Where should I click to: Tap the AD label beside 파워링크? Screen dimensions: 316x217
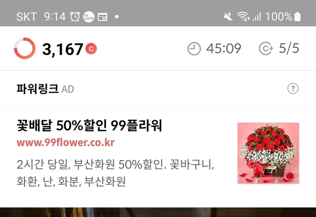click(68, 89)
